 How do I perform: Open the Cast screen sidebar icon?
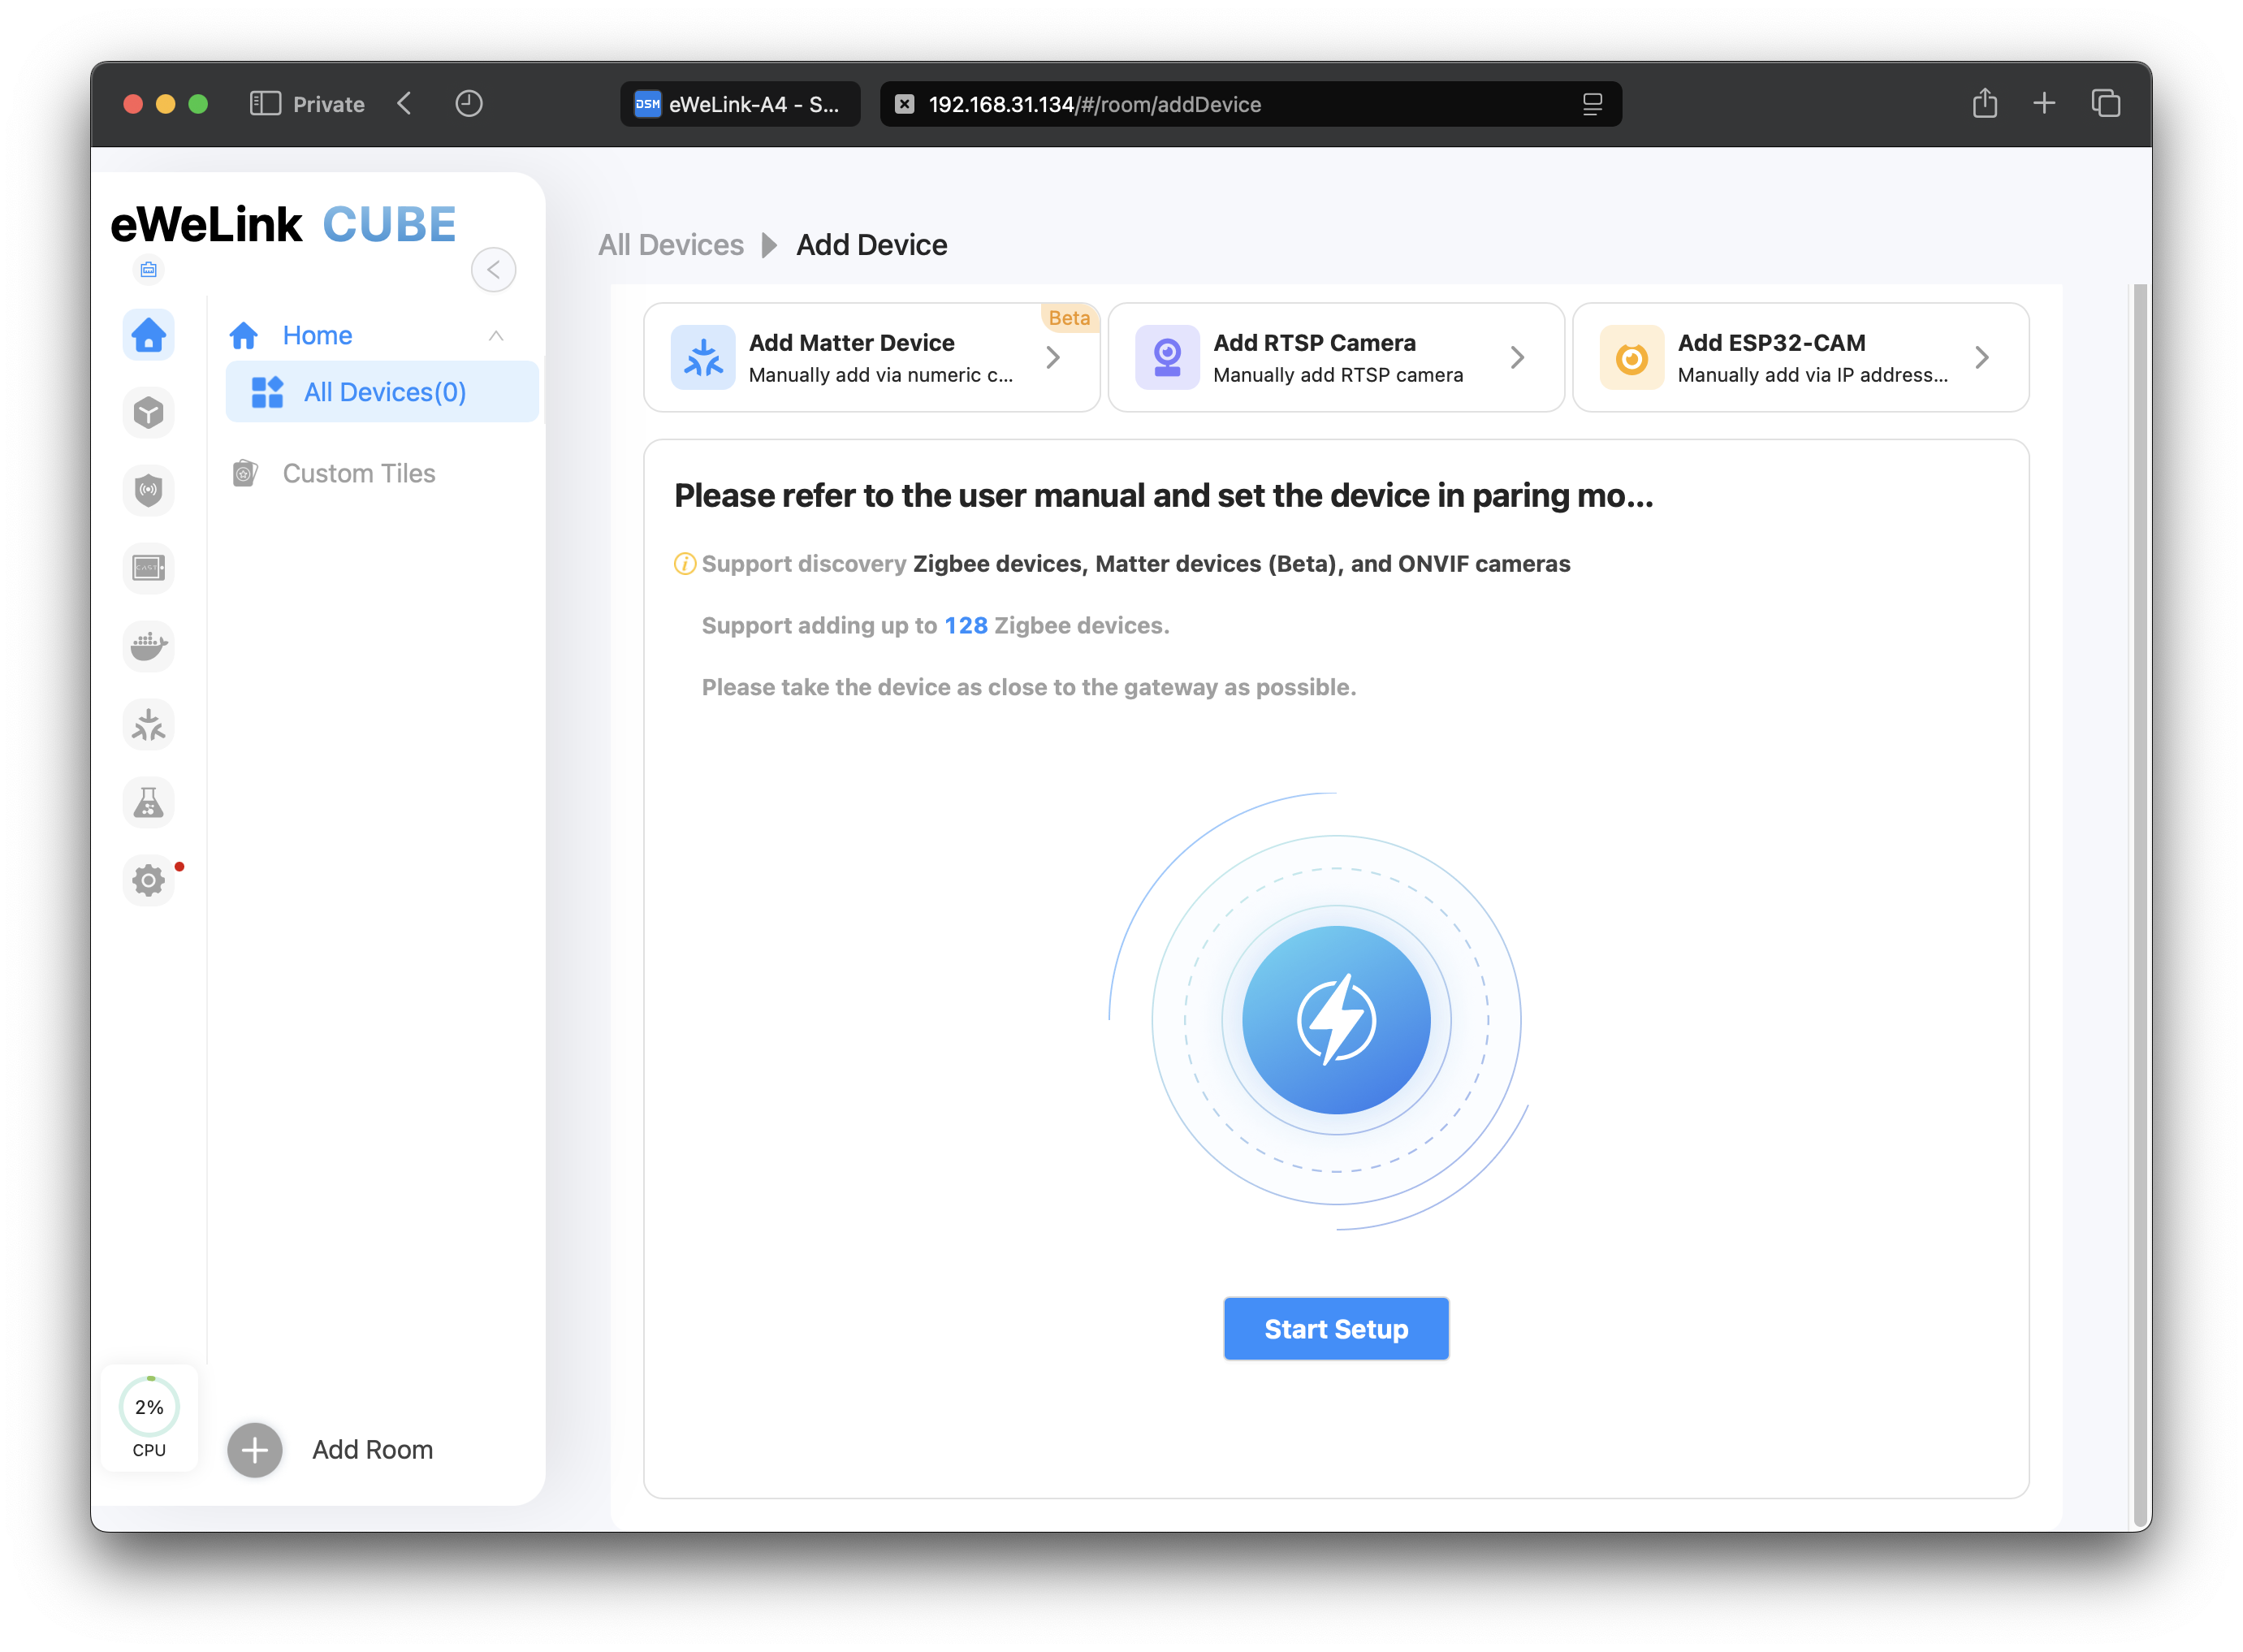148,568
